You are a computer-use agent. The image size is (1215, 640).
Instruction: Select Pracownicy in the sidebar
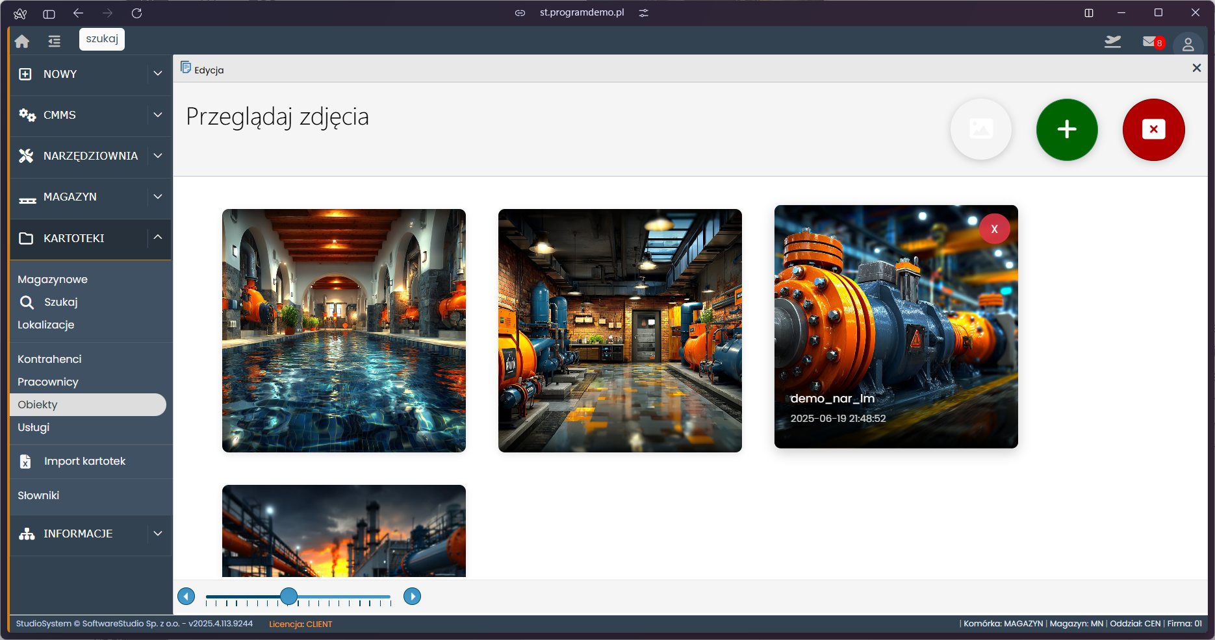point(48,382)
